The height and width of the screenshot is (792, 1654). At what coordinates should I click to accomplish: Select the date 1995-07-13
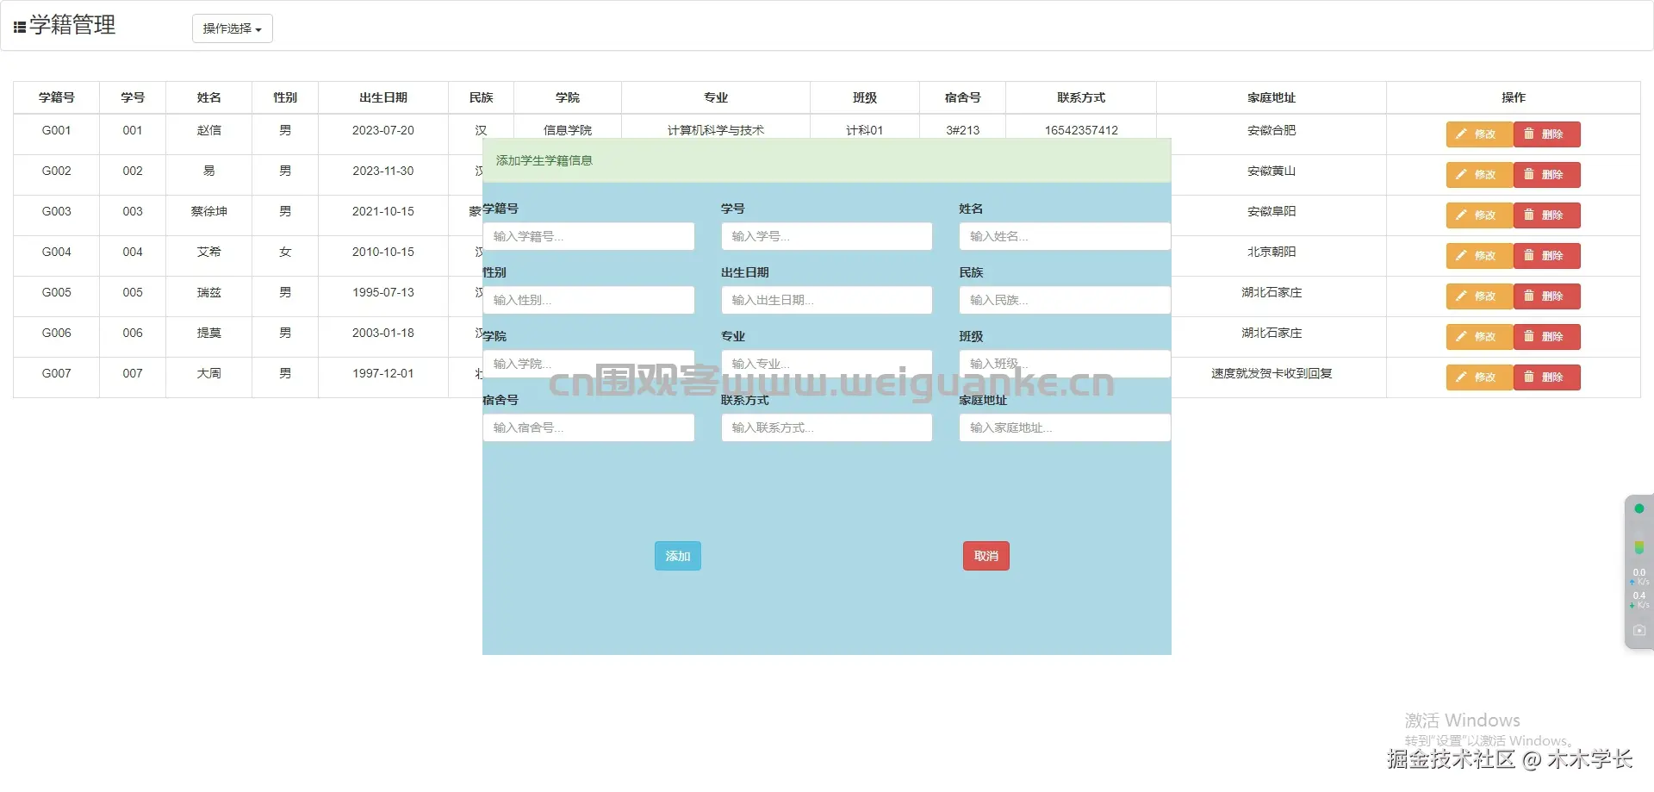pos(383,292)
